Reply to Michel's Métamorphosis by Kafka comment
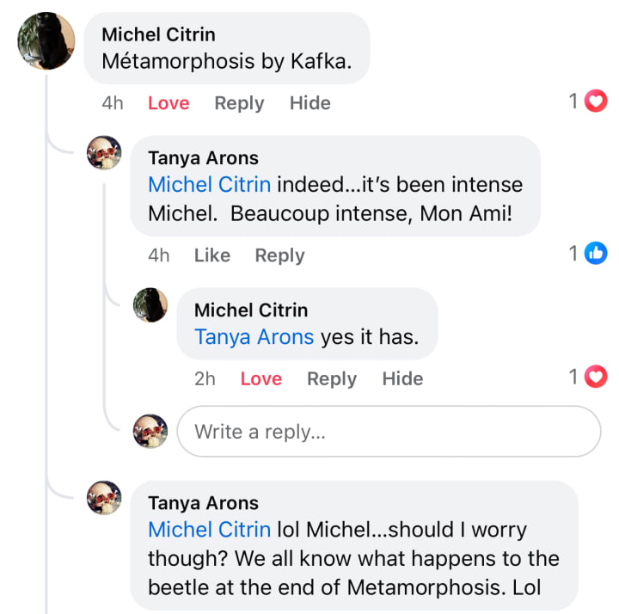Viewport: 619px width, 614px height. pos(239,103)
